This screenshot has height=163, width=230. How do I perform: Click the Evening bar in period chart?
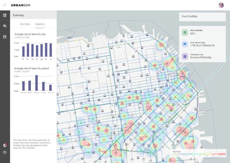43,86
